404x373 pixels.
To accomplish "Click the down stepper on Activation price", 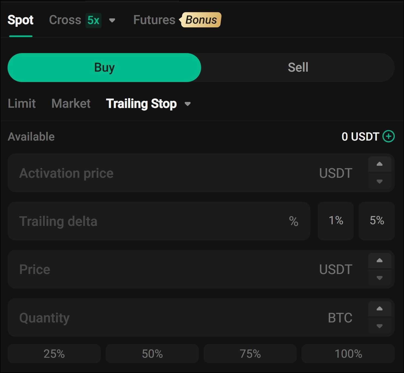I will [x=379, y=182].
